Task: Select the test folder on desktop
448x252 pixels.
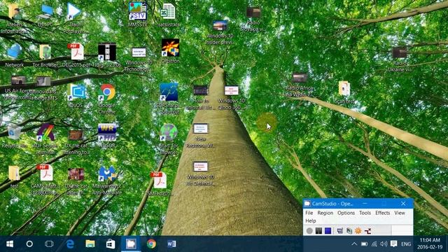Action: [x=14, y=176]
